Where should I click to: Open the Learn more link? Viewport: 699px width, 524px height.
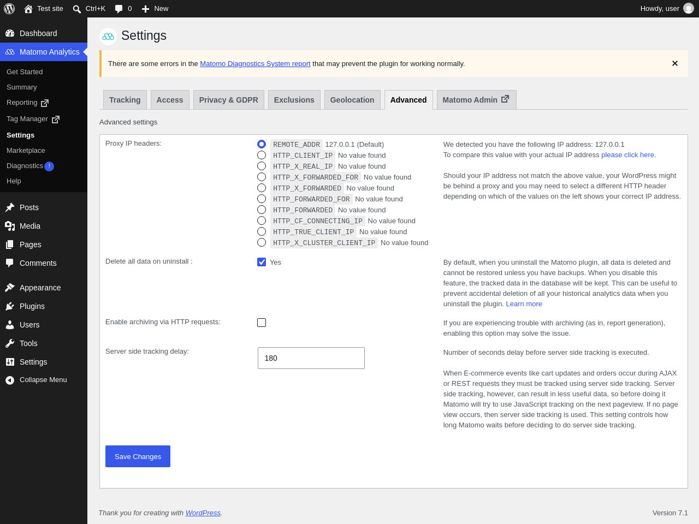[x=524, y=304]
